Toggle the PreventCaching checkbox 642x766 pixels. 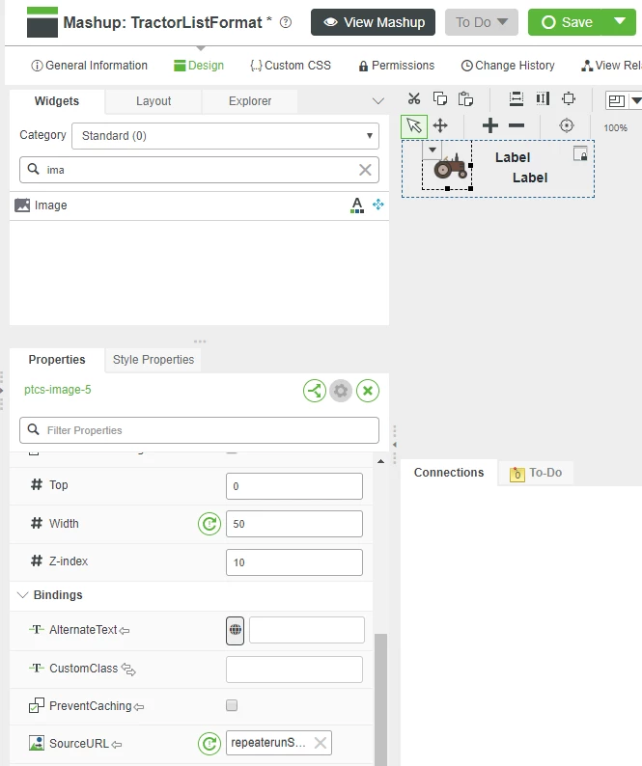tap(232, 705)
